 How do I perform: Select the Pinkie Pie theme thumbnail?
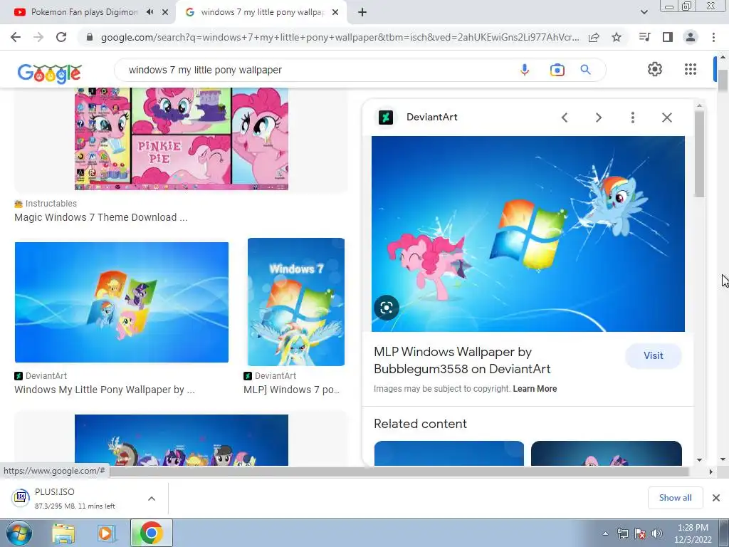(182, 139)
